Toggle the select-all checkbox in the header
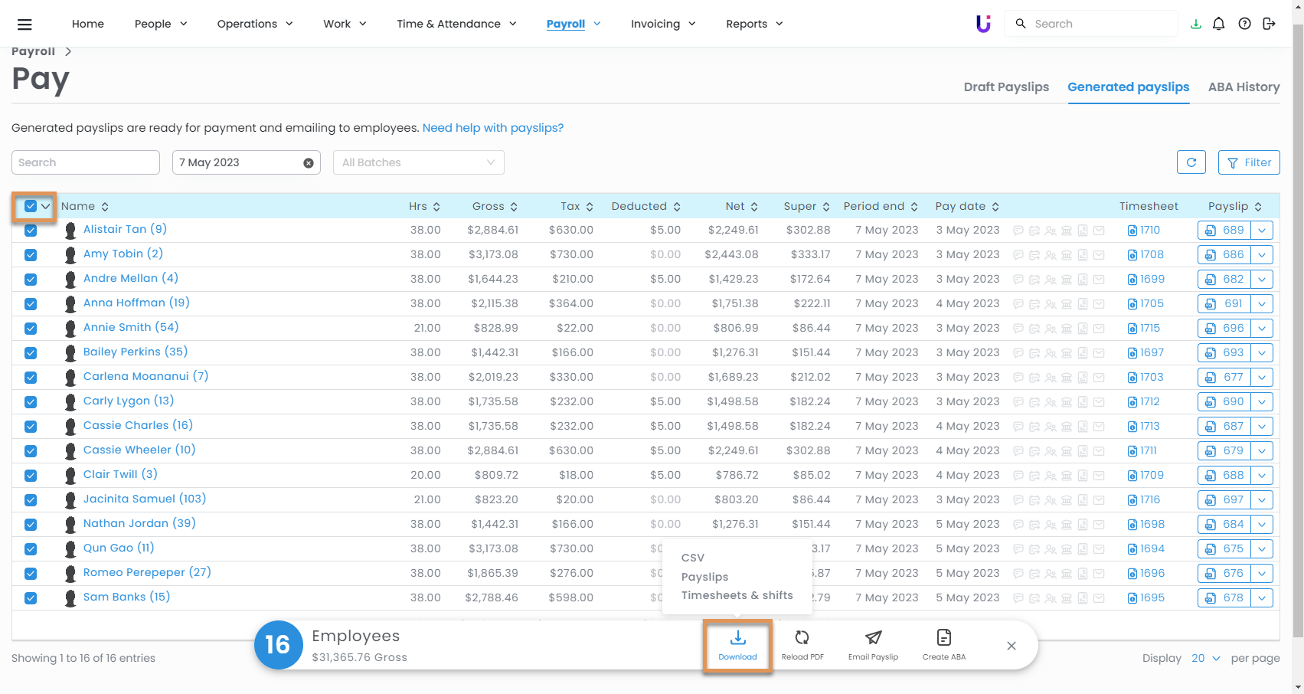 31,206
